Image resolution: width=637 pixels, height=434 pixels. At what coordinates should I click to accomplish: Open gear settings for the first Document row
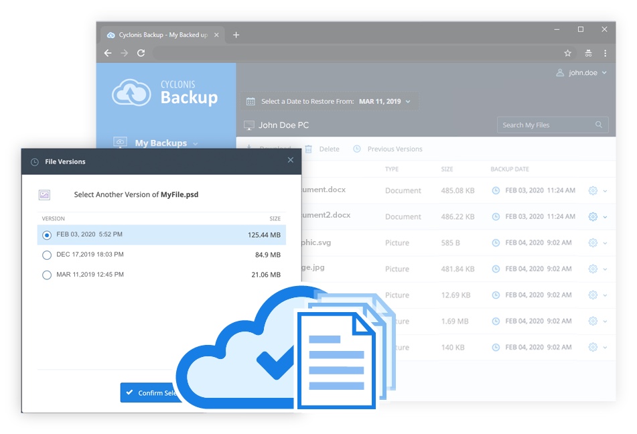click(x=593, y=191)
